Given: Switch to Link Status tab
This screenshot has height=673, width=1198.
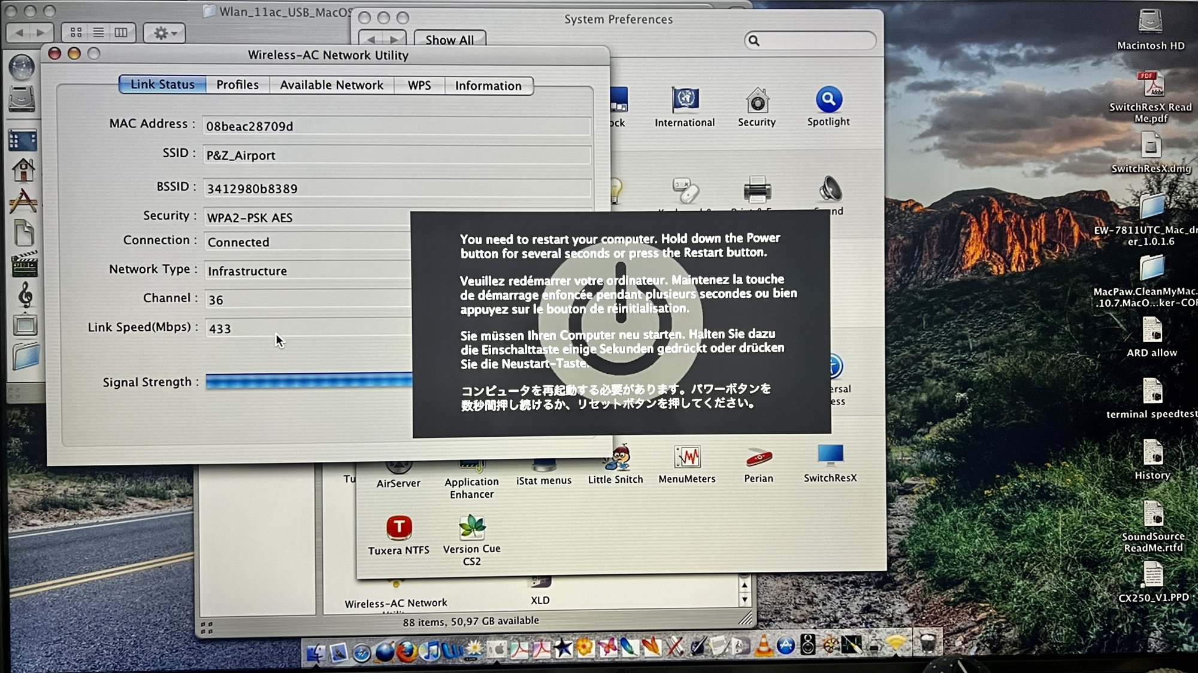Looking at the screenshot, I should point(163,84).
